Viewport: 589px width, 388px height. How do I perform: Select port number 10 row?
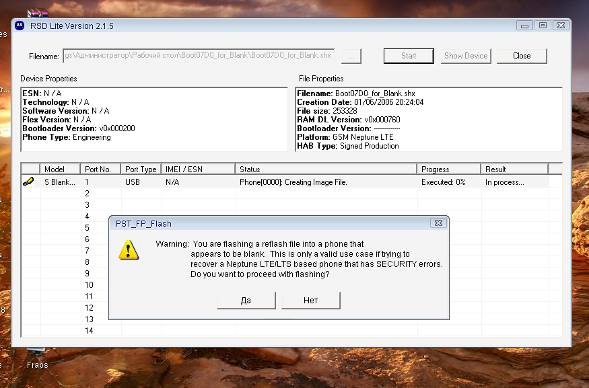[x=89, y=285]
